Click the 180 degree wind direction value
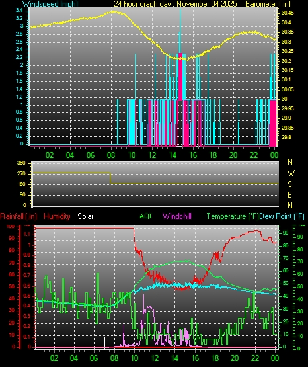Screen dimensions: 308x367 pos(22,184)
